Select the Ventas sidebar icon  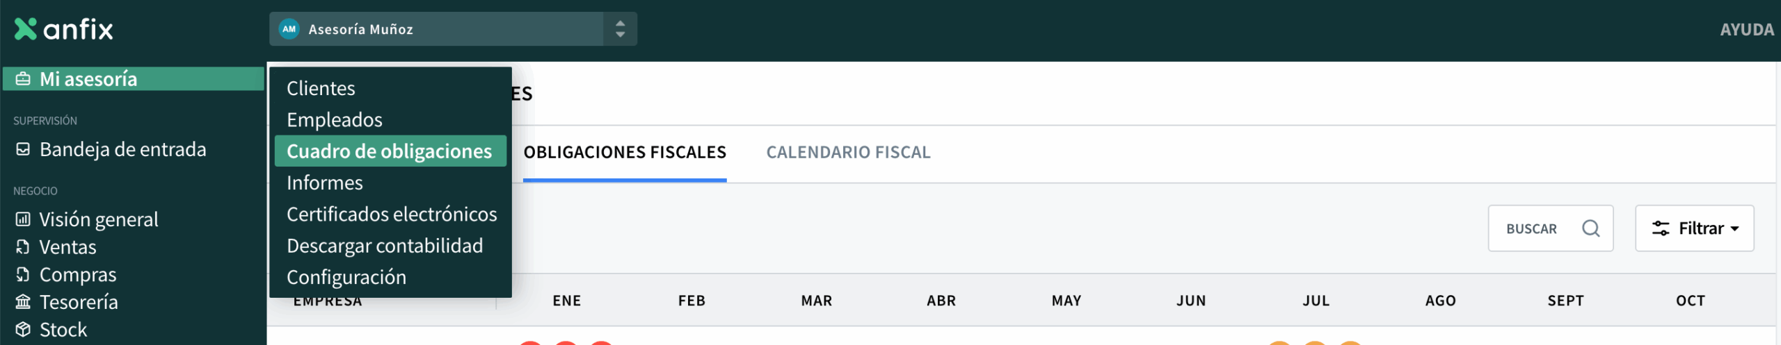tap(23, 247)
